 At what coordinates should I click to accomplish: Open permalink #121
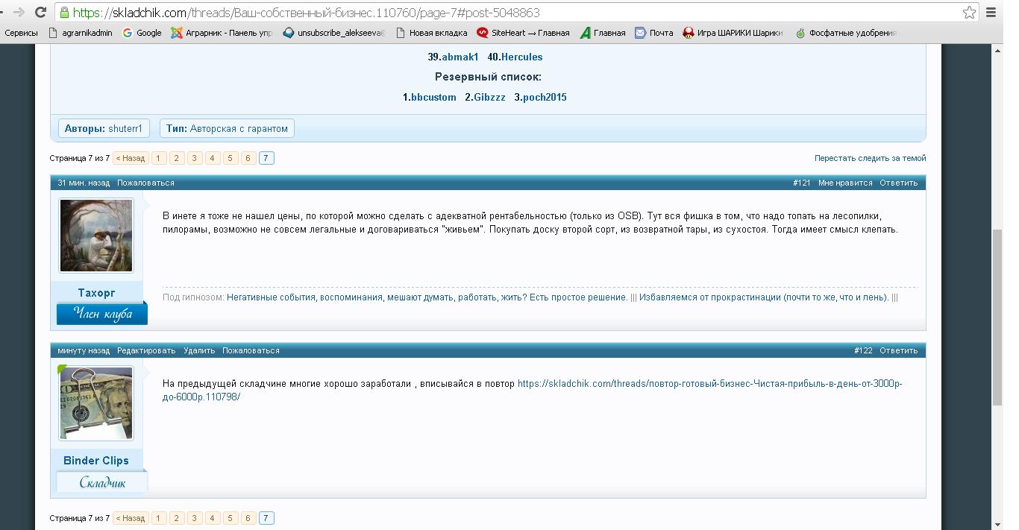pos(802,183)
